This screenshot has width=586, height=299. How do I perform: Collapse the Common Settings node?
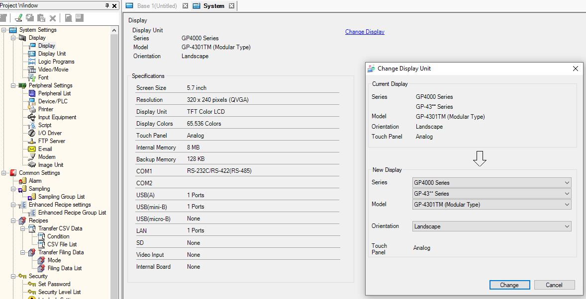(x=4, y=173)
